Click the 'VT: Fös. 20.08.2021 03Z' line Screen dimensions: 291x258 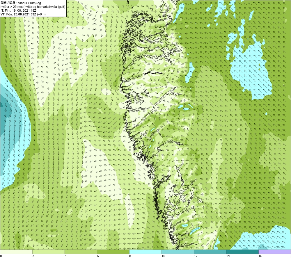click(19, 14)
